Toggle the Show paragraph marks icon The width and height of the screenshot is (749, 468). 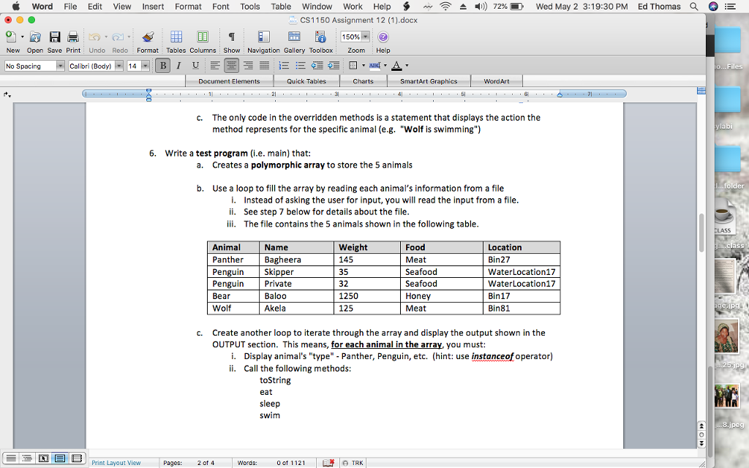230,38
